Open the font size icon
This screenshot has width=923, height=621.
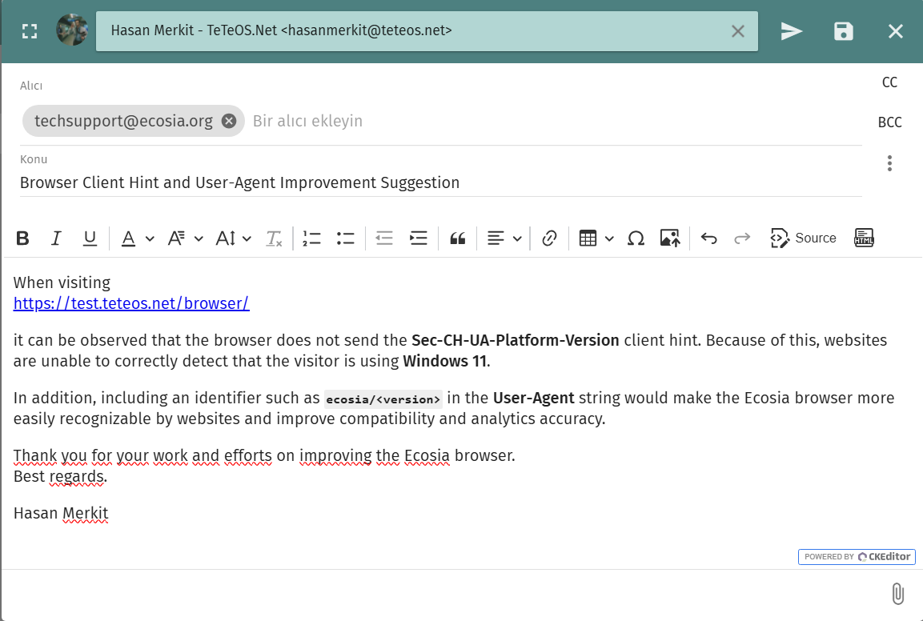click(226, 238)
